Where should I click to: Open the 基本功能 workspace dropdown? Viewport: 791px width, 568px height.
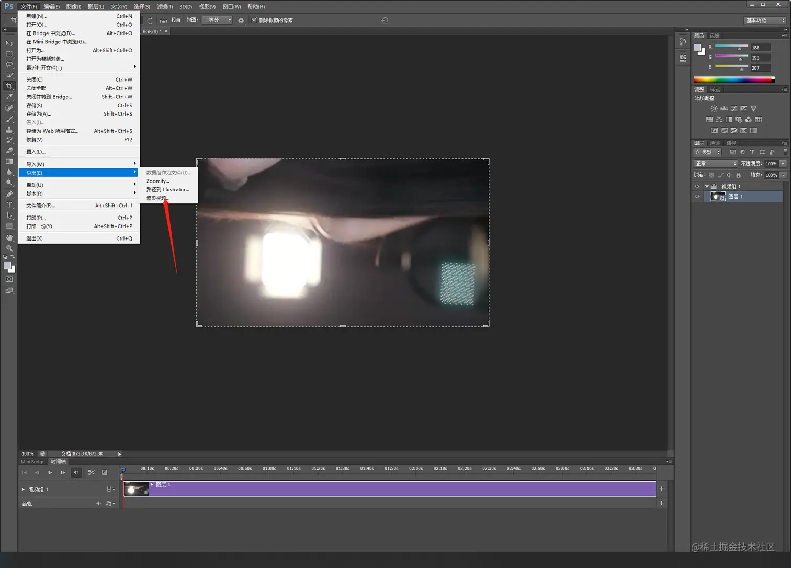pos(765,20)
